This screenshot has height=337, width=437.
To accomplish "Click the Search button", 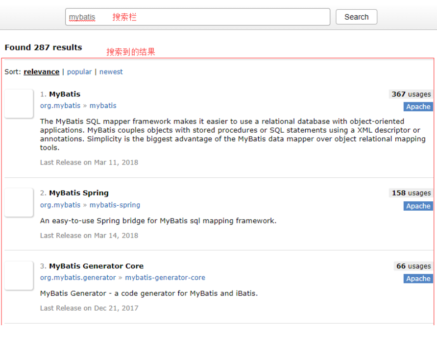I will point(356,17).
